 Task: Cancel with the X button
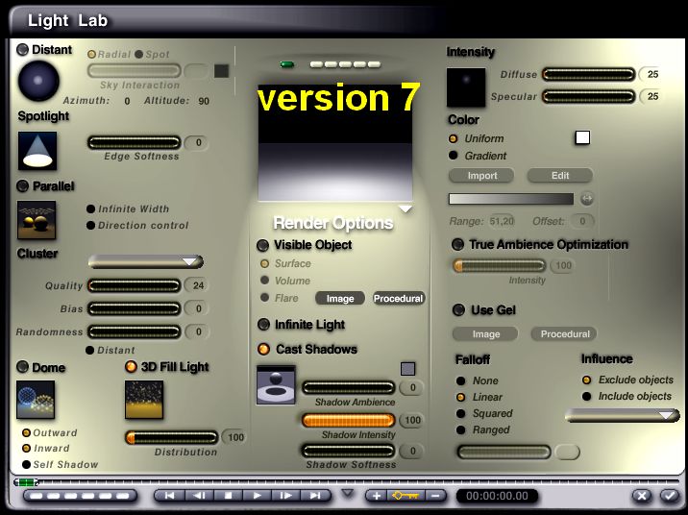(x=642, y=496)
